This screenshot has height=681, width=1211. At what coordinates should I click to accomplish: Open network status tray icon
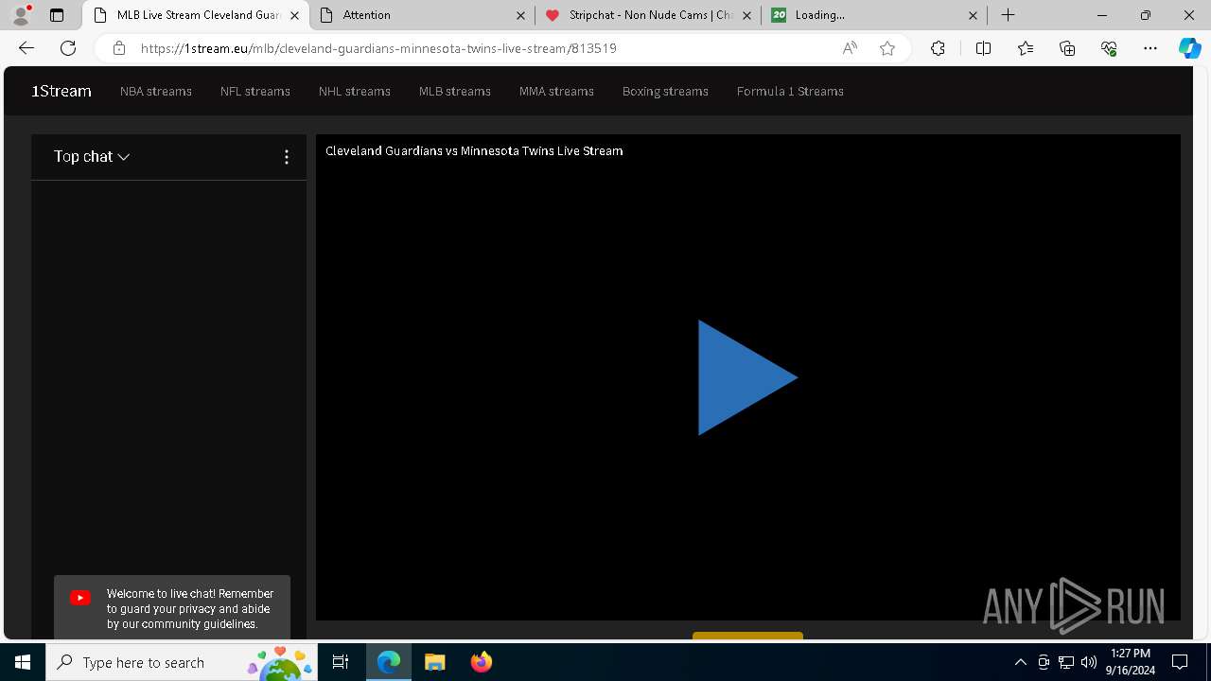click(1066, 662)
